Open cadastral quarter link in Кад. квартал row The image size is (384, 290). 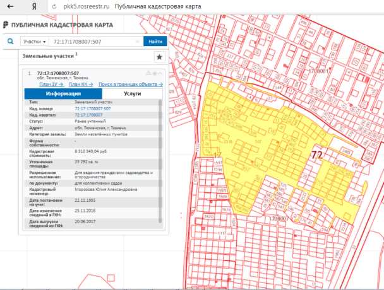tap(88, 115)
